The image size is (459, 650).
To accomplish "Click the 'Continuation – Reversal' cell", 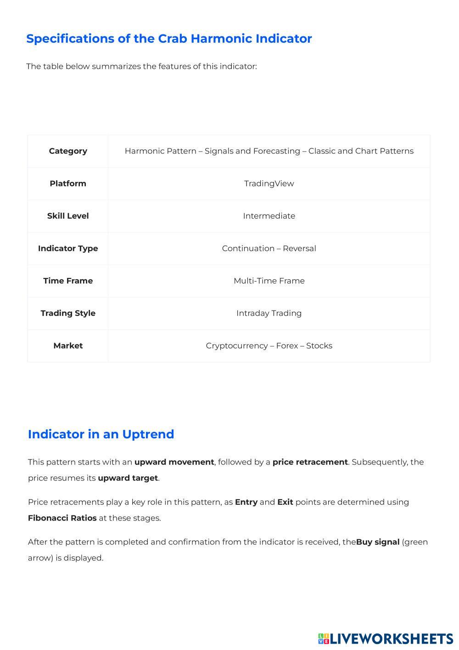I will 269,249.
